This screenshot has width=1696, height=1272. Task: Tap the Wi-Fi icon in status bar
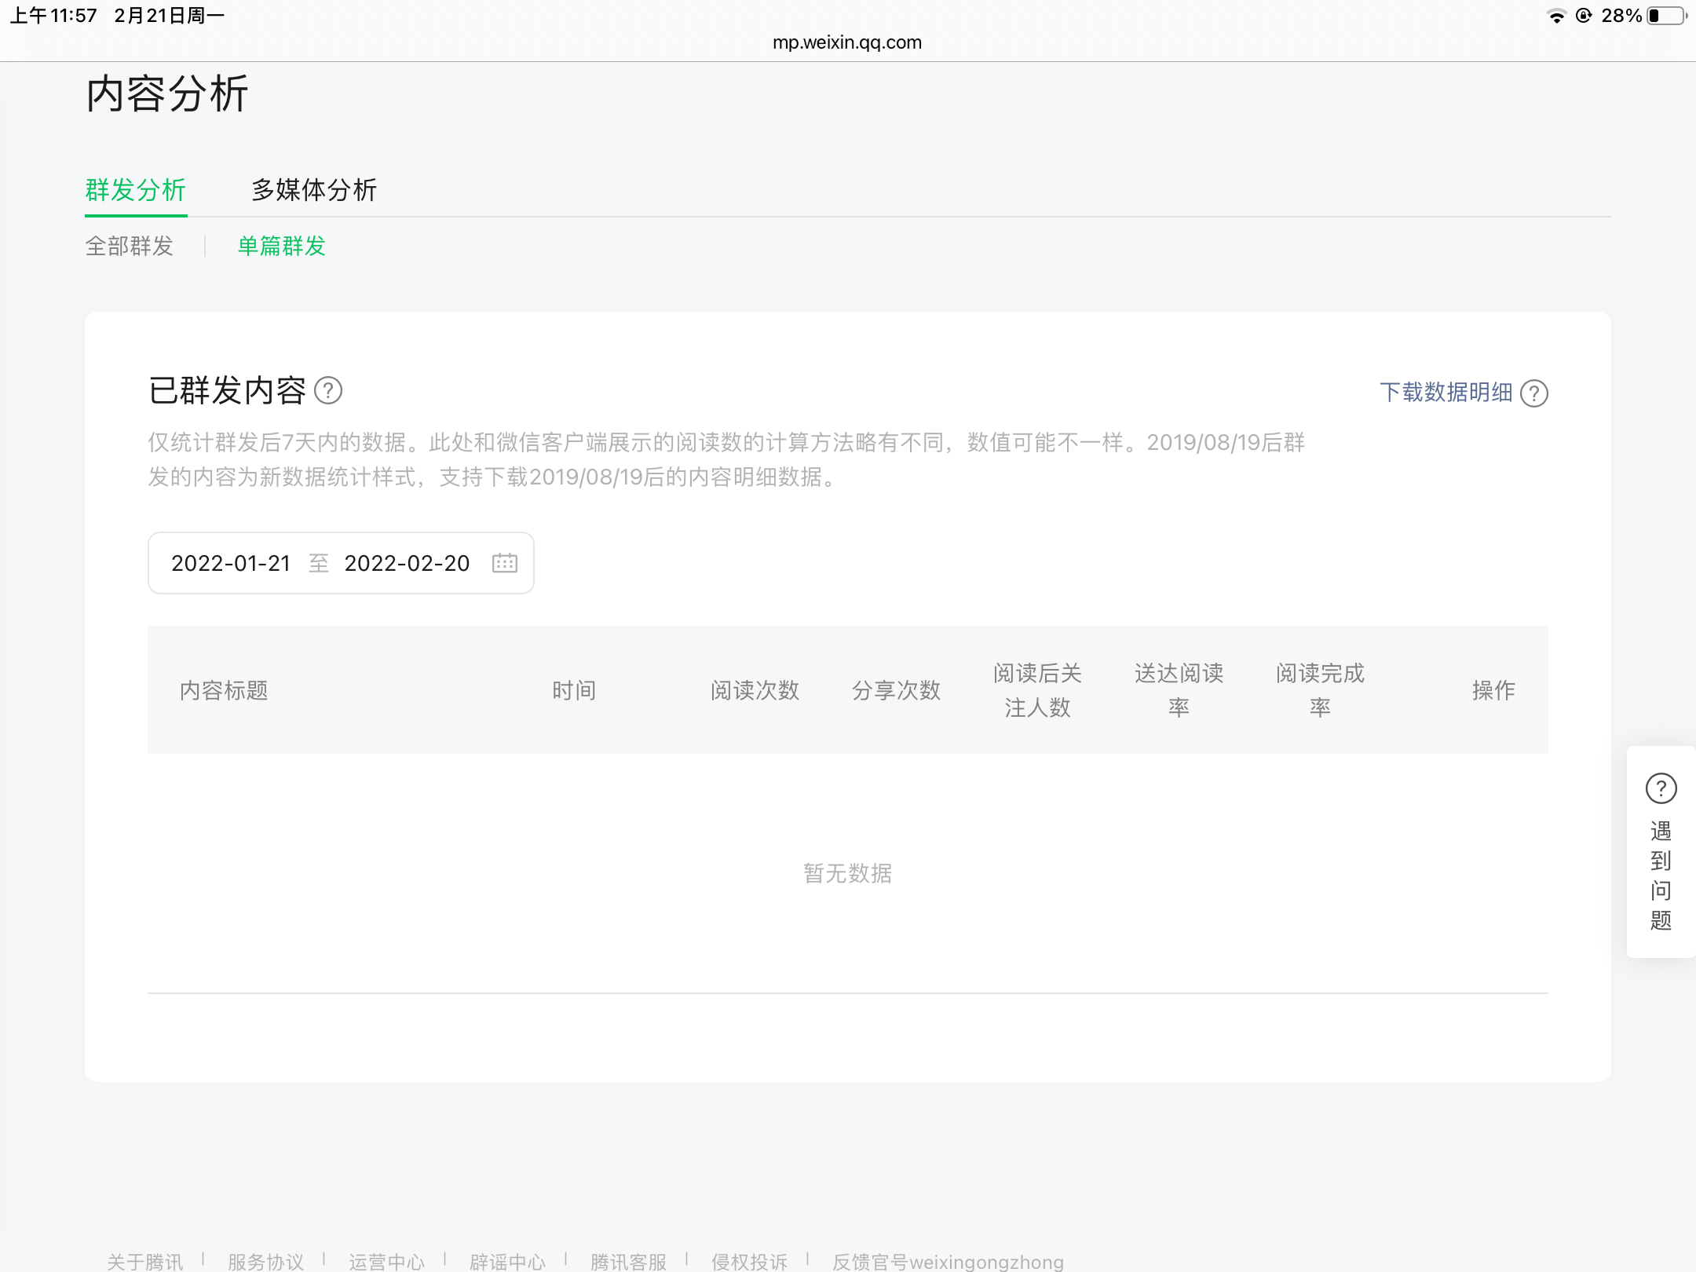(1555, 16)
